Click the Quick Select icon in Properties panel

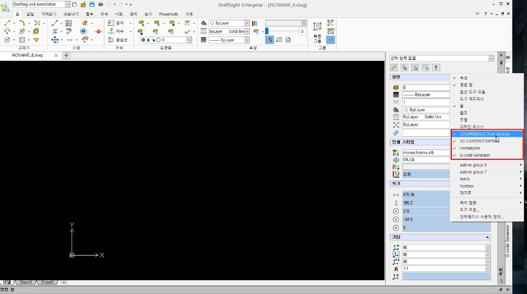click(425, 68)
